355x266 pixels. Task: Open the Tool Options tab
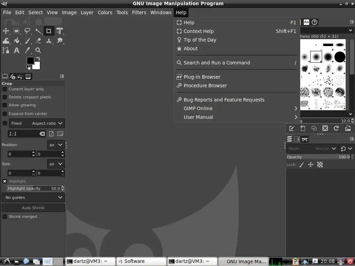click(x=5, y=77)
